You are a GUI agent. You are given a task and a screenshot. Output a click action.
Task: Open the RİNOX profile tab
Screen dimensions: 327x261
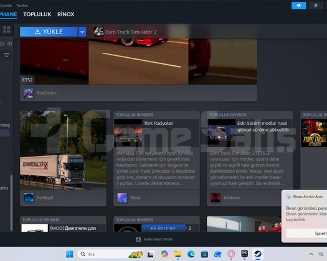tap(65, 14)
